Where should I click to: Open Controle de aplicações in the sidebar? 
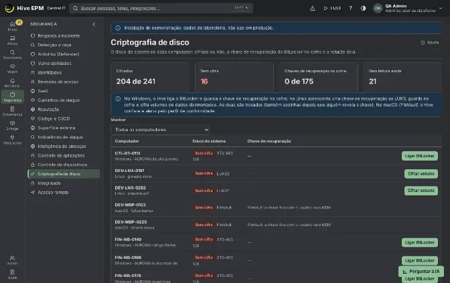click(x=64, y=155)
